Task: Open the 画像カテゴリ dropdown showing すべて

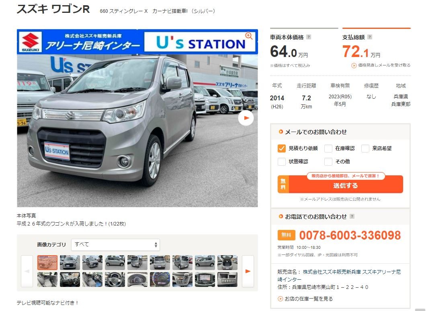Action: tap(115, 244)
